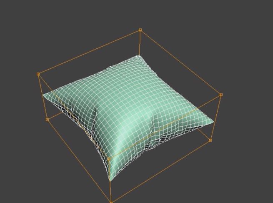Click the orange top edge between top and right handles
Image resolution: width=273 pixels, height=203 pixels.
[x=180, y=63]
